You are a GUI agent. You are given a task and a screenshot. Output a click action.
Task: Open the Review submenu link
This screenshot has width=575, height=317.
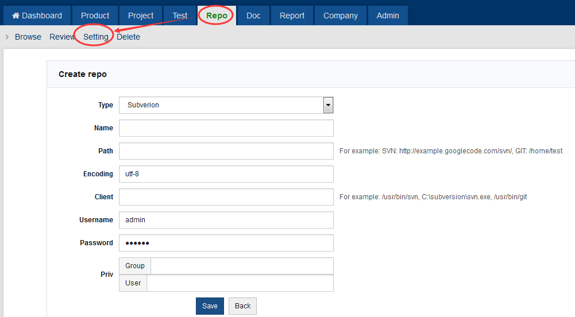62,37
